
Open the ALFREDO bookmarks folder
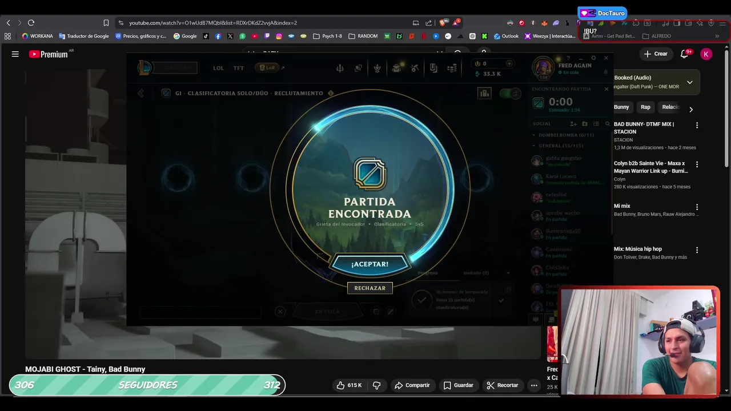[657, 36]
